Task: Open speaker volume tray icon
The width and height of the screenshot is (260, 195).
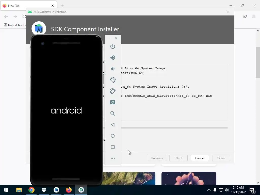Action: pos(227,190)
